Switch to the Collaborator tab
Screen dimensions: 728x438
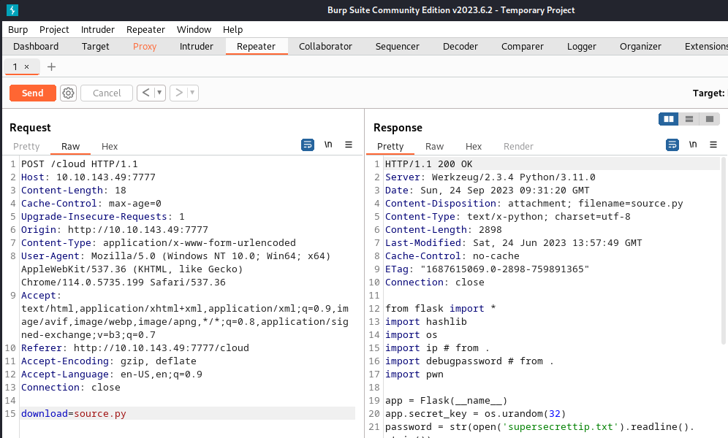pos(325,46)
